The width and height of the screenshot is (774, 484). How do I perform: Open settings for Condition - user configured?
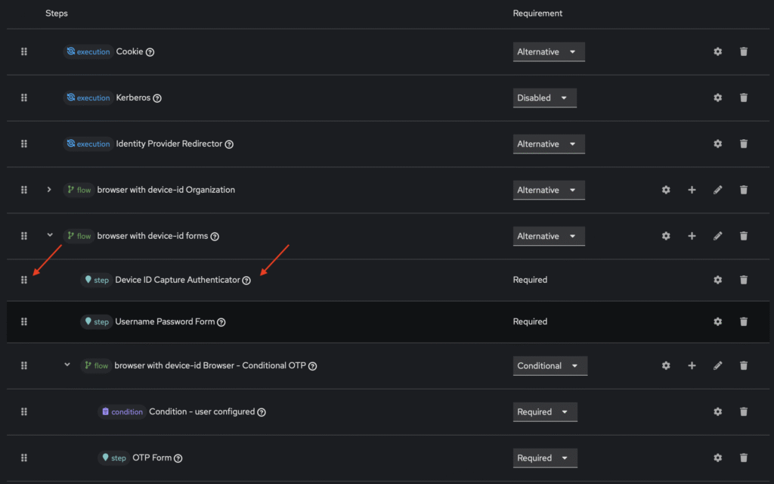click(717, 411)
